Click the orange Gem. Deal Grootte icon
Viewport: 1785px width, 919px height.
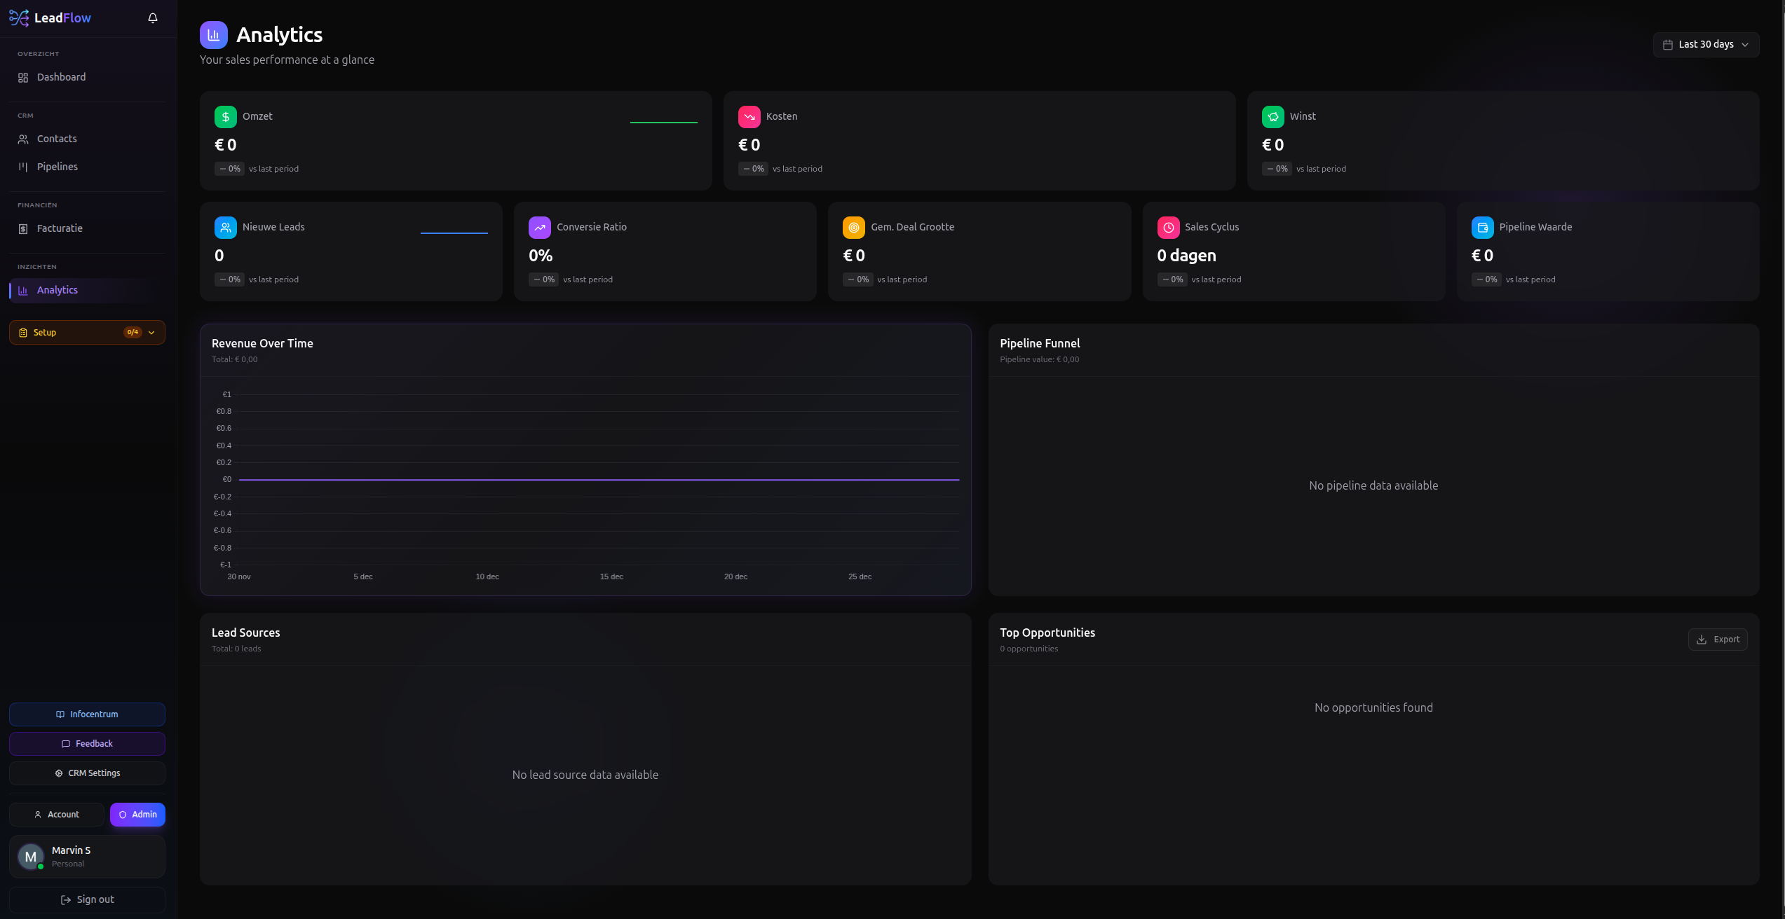pyautogui.click(x=853, y=228)
